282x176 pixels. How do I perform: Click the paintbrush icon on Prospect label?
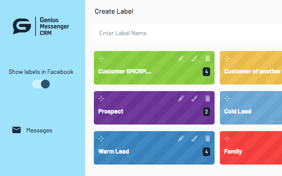[194, 99]
